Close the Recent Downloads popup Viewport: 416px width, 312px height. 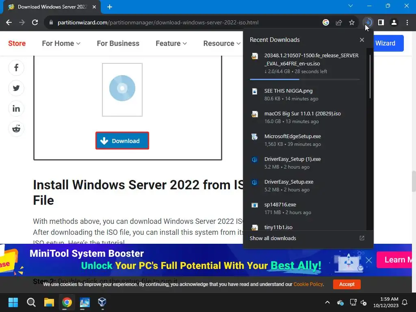362,40
